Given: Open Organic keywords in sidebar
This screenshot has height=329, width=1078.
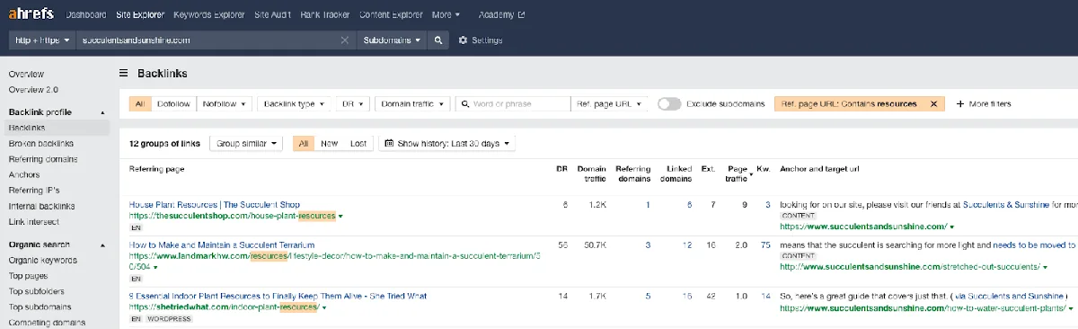Looking at the screenshot, I should click(43, 261).
